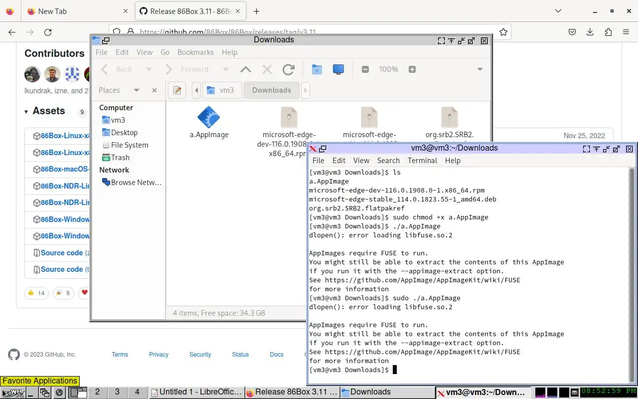The width and height of the screenshot is (638, 399).
Task: Open the Computer toolbar icon
Action: tap(338, 69)
